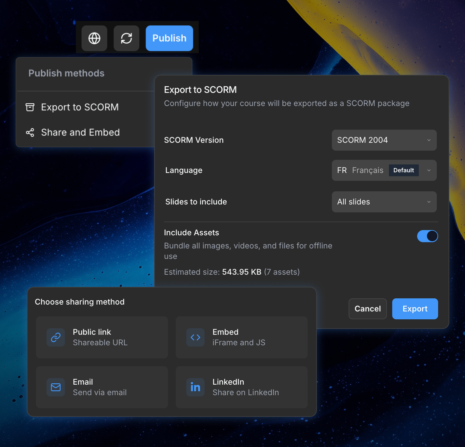Choose Share and Embed from publish methods

point(80,133)
